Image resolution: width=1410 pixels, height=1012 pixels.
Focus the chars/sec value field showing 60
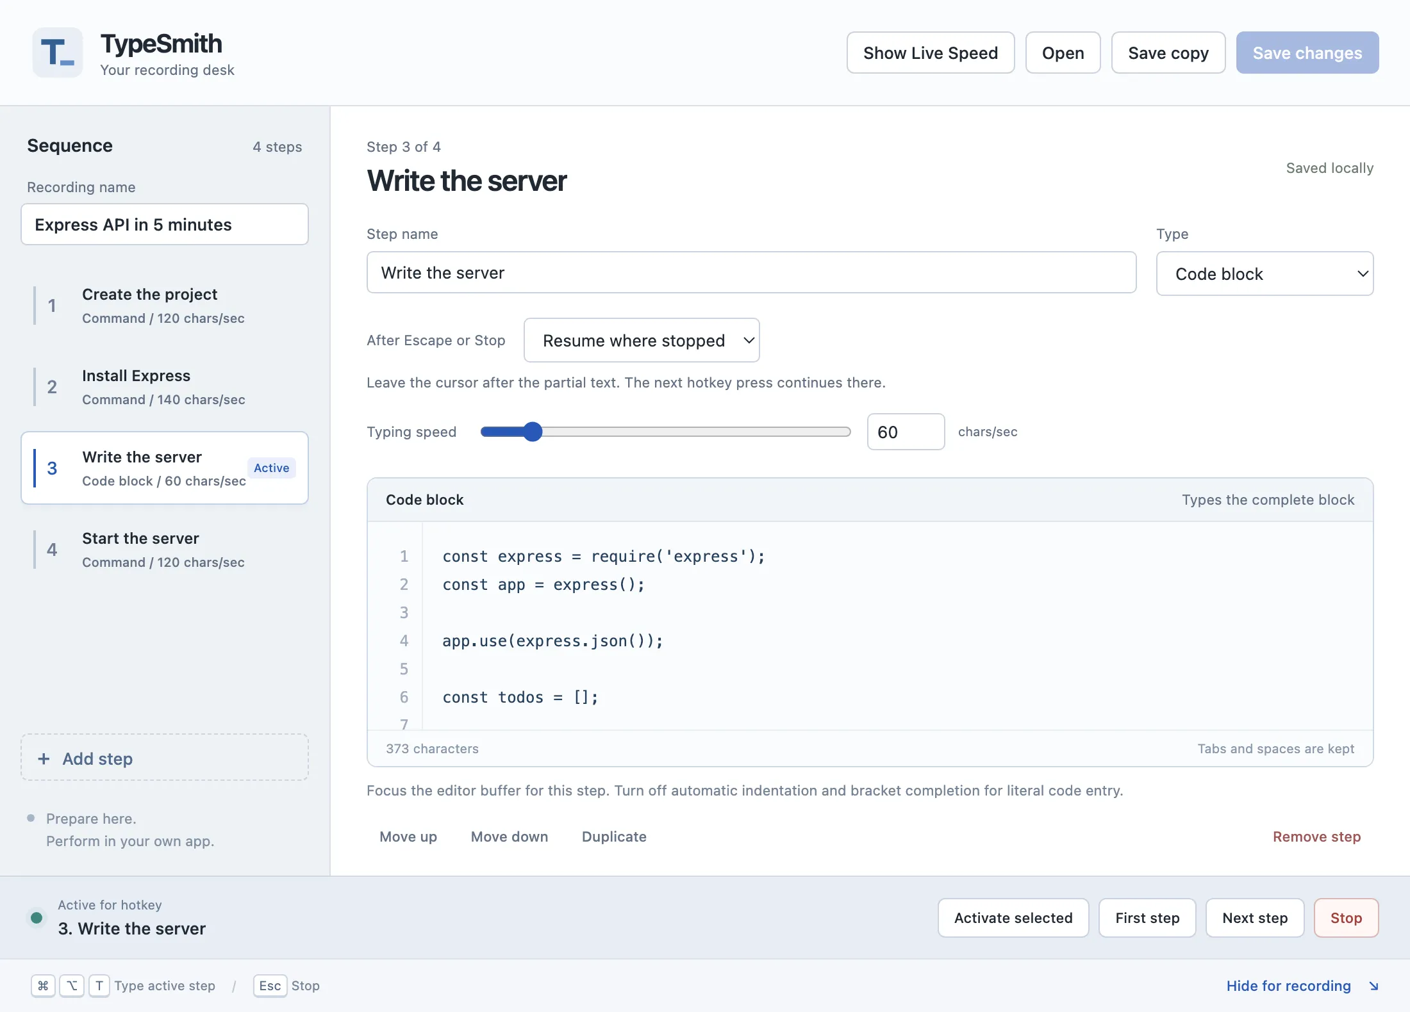[906, 432]
